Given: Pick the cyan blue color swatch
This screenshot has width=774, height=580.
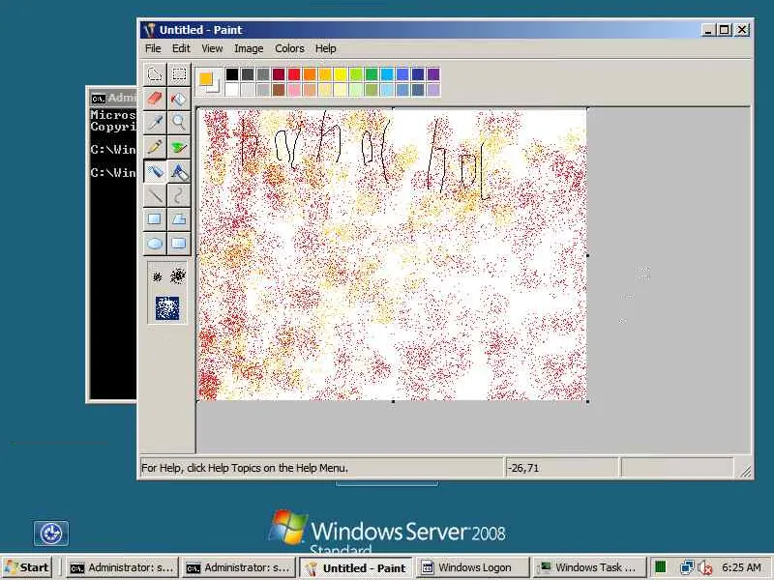Looking at the screenshot, I should pyautogui.click(x=387, y=74).
